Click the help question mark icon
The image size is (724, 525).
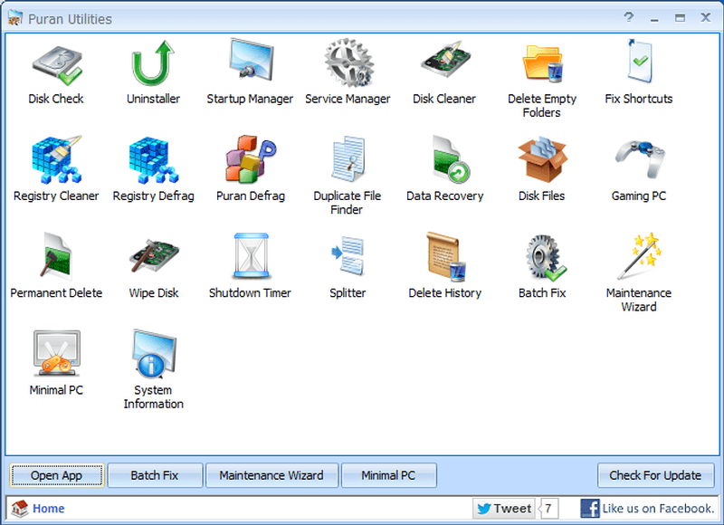coord(628,18)
